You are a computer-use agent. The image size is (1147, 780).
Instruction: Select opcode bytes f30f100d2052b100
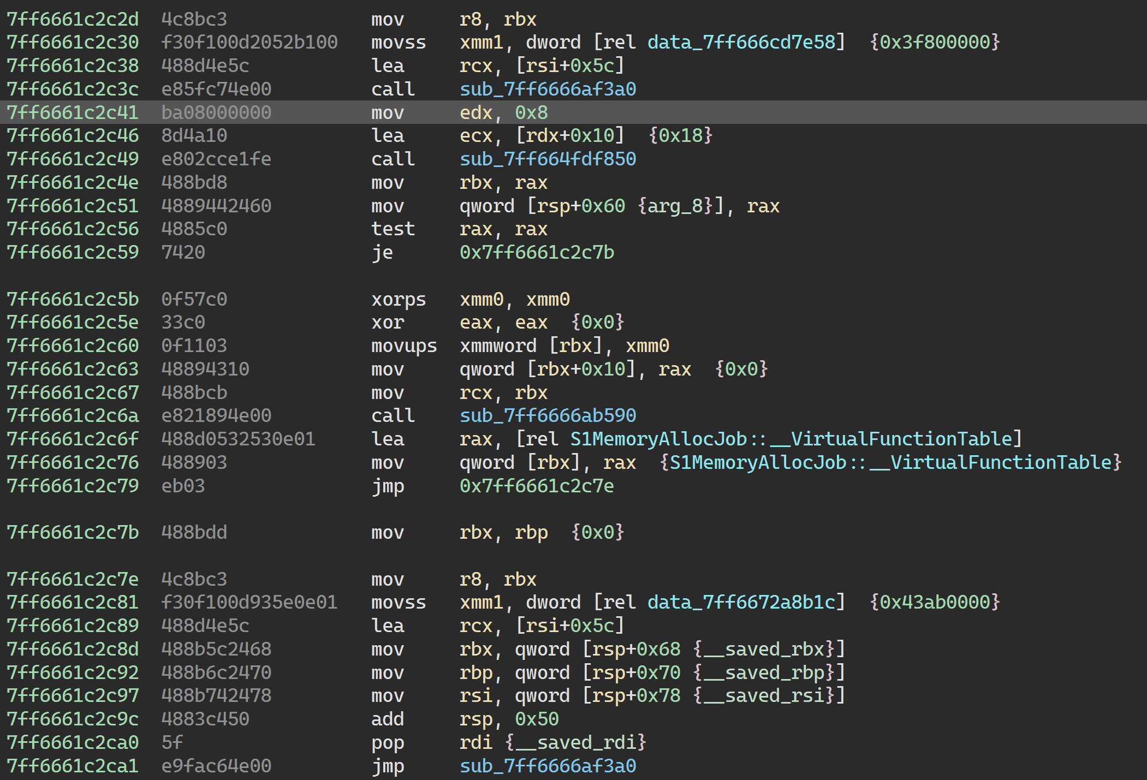click(249, 42)
